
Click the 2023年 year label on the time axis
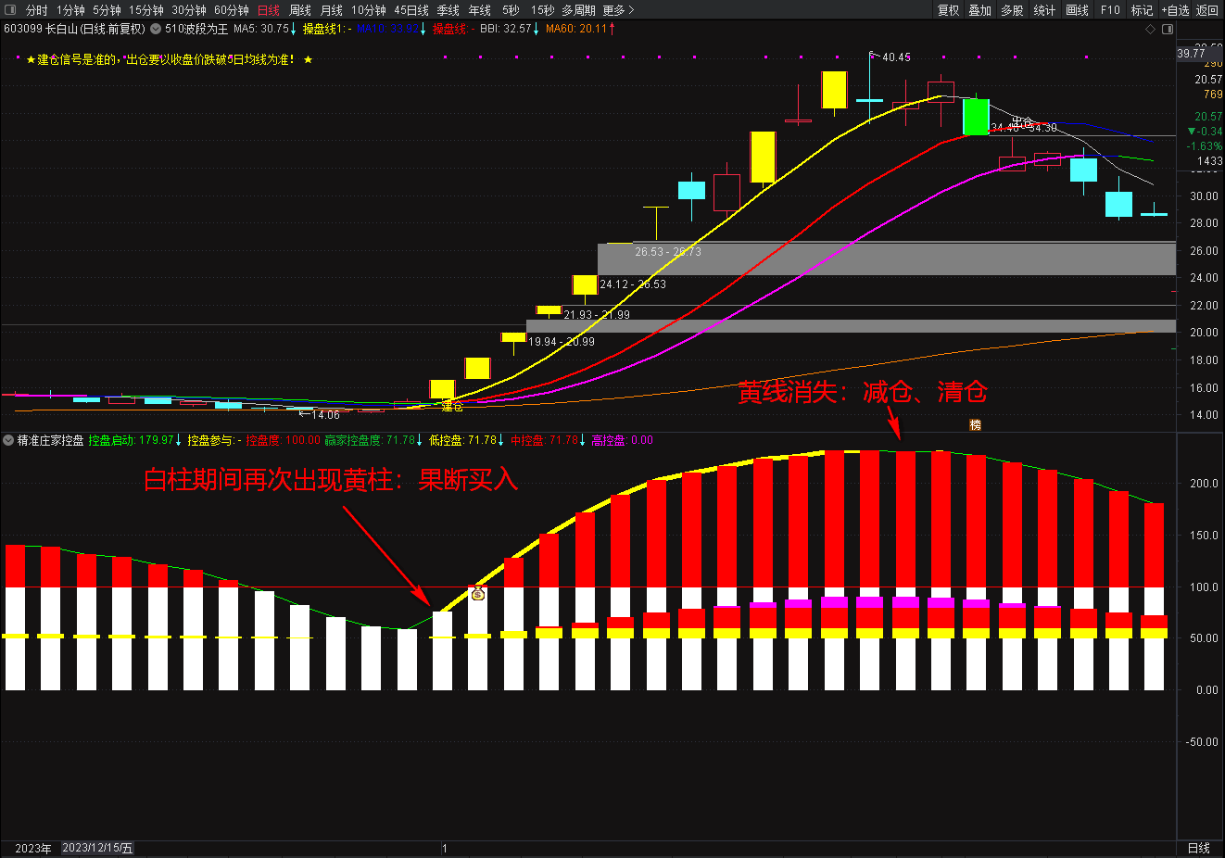pyautogui.click(x=33, y=848)
